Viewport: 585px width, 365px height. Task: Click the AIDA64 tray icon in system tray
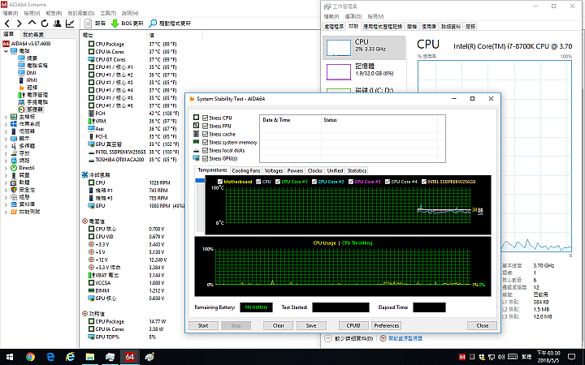click(x=462, y=357)
